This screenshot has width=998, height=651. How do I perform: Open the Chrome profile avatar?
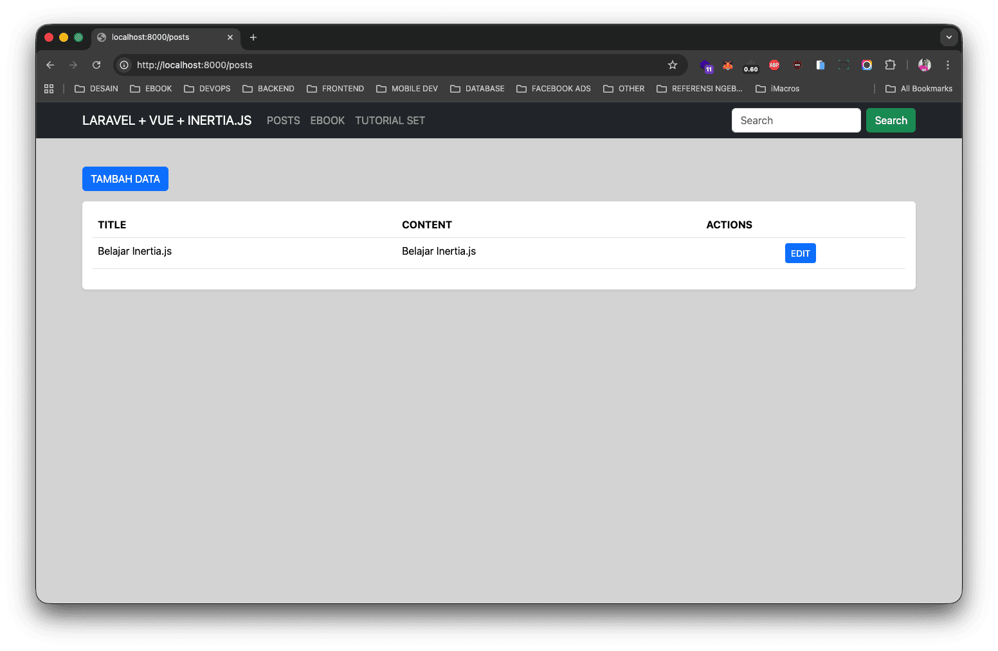coord(924,65)
